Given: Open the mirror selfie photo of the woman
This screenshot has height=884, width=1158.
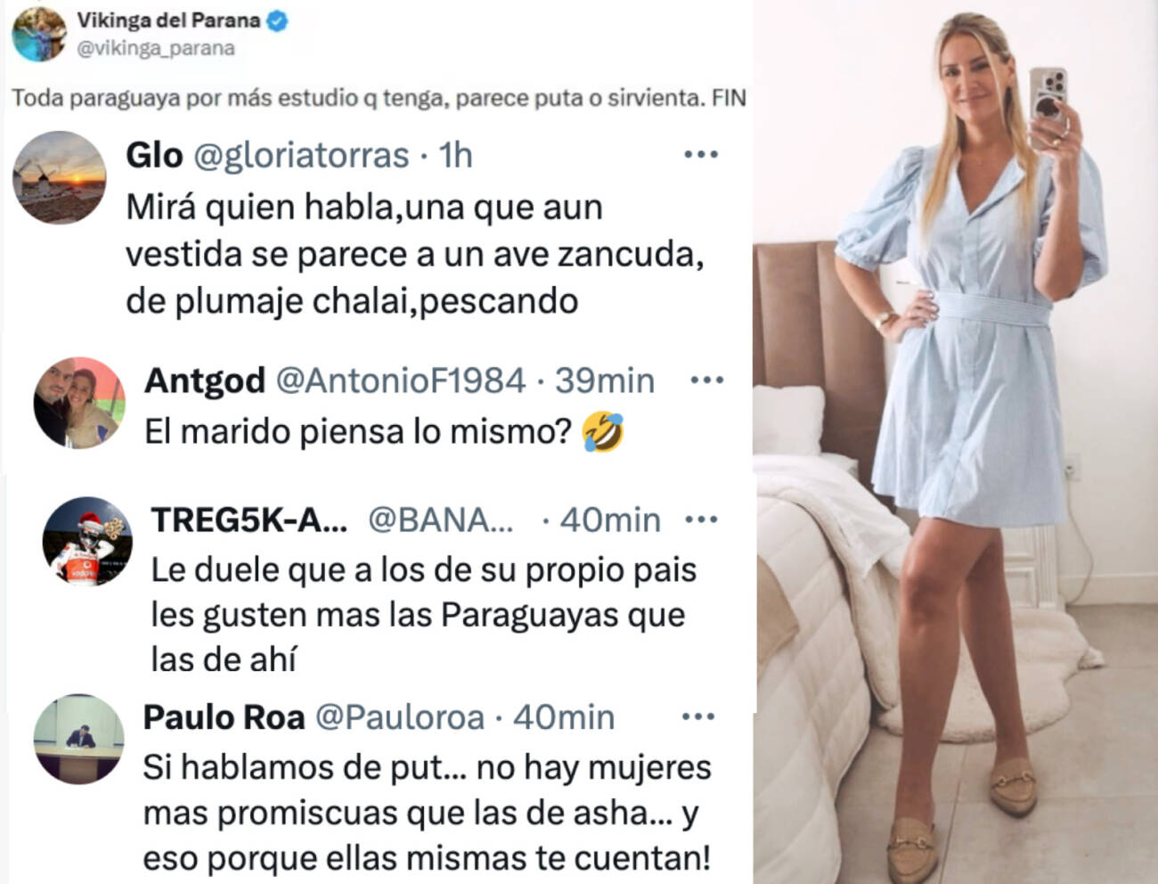Looking at the screenshot, I should pyautogui.click(x=955, y=442).
